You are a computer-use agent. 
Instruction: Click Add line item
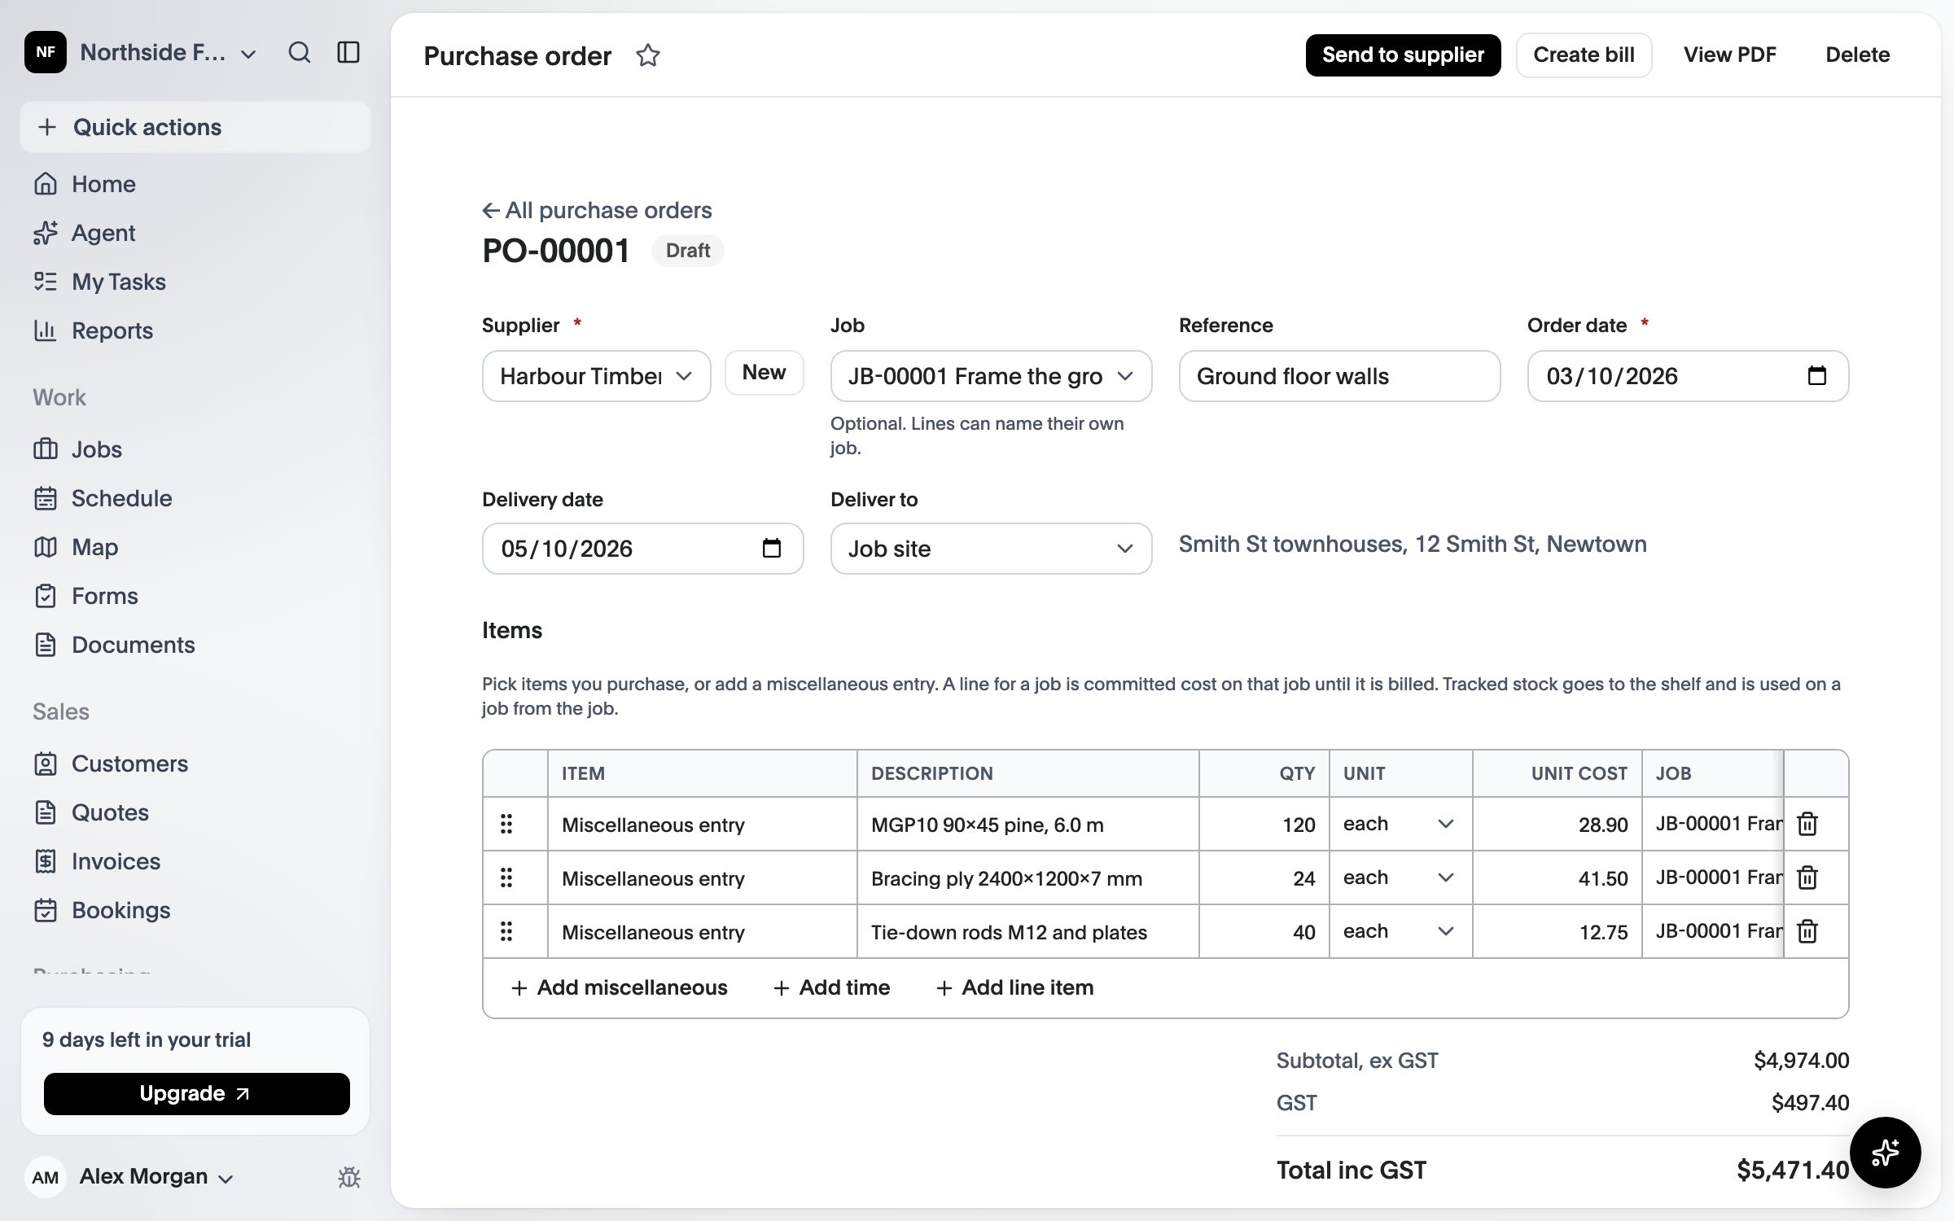pyautogui.click(x=1015, y=987)
